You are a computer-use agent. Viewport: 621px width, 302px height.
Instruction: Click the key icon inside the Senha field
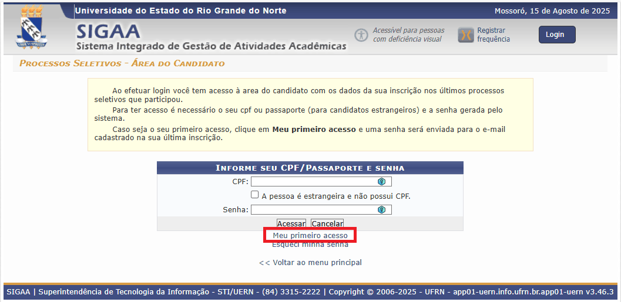pos(381,209)
